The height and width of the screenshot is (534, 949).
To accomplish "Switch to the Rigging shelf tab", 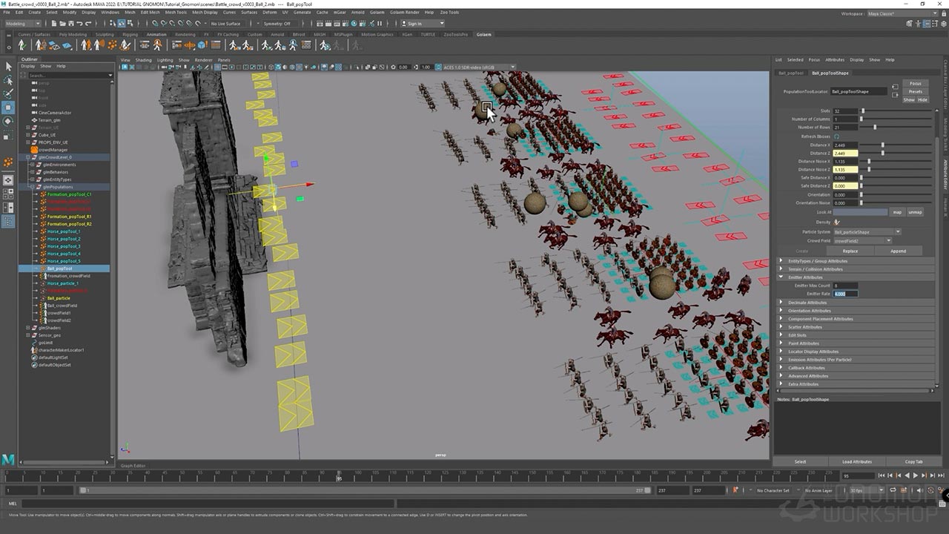I will pos(130,34).
